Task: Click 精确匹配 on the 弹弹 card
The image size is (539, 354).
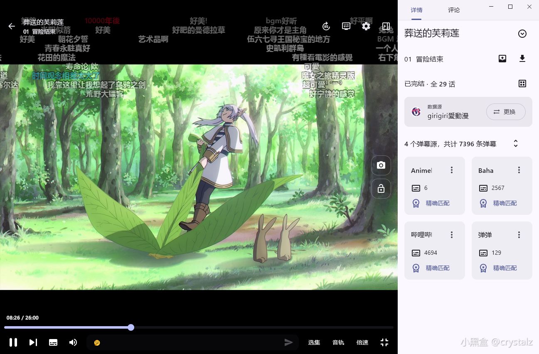Action: [x=505, y=268]
